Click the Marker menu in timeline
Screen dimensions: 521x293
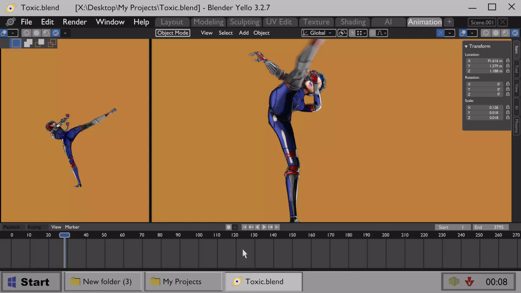(x=72, y=227)
